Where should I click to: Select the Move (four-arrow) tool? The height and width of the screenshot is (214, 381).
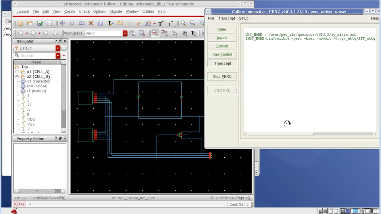point(62,23)
